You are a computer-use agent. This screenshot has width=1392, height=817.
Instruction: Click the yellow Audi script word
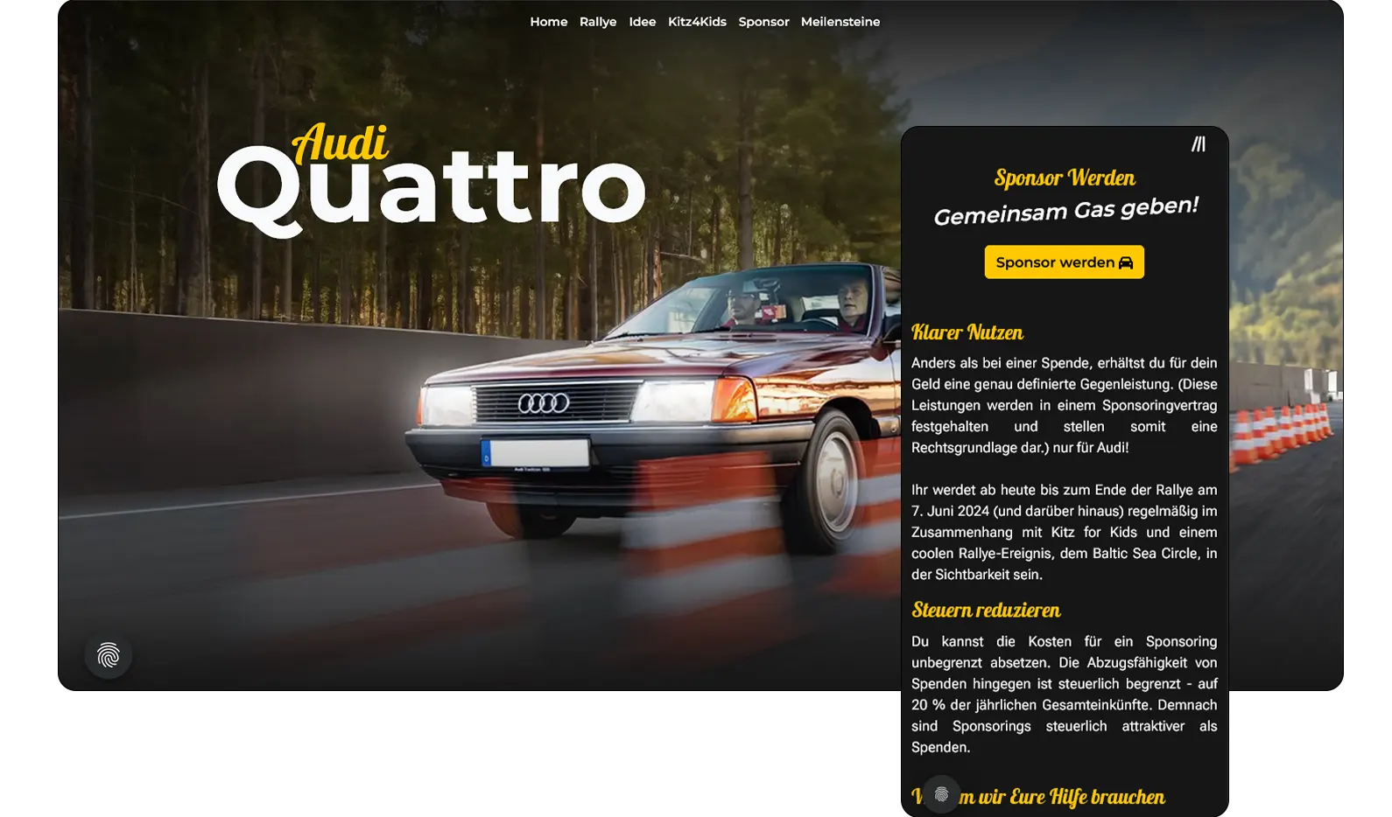(340, 143)
